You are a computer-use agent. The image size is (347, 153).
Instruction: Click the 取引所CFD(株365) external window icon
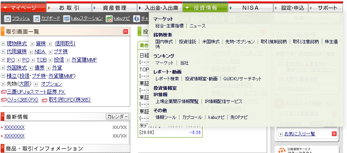pyautogui.click(x=44, y=100)
